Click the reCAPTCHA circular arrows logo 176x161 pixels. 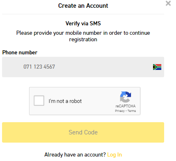click(x=125, y=97)
